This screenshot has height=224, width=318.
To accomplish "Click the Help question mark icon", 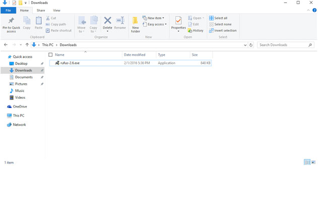I will 314,10.
